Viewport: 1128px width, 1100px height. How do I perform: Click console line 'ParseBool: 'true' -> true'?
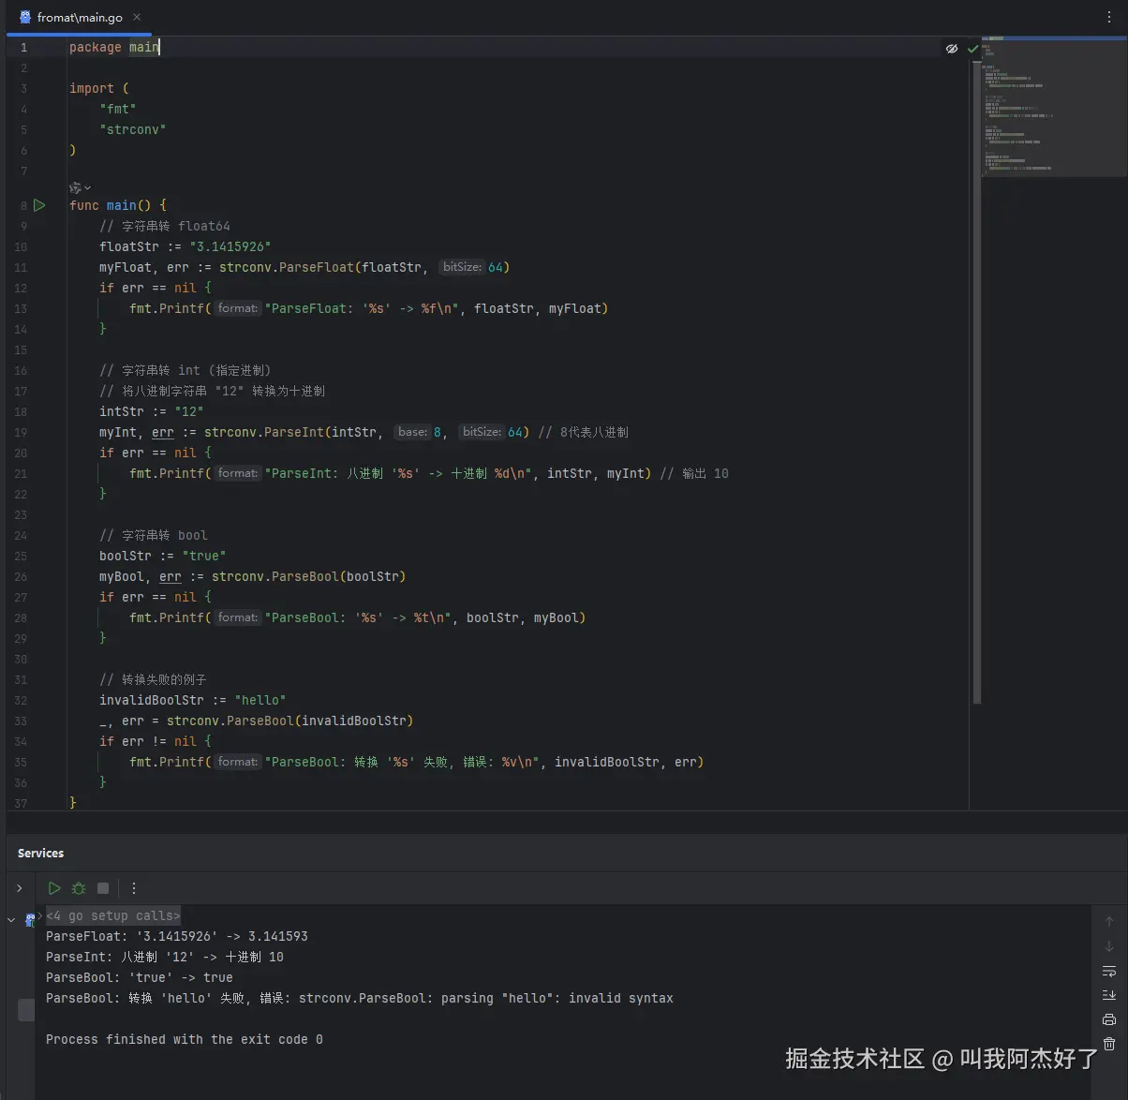coord(140,977)
